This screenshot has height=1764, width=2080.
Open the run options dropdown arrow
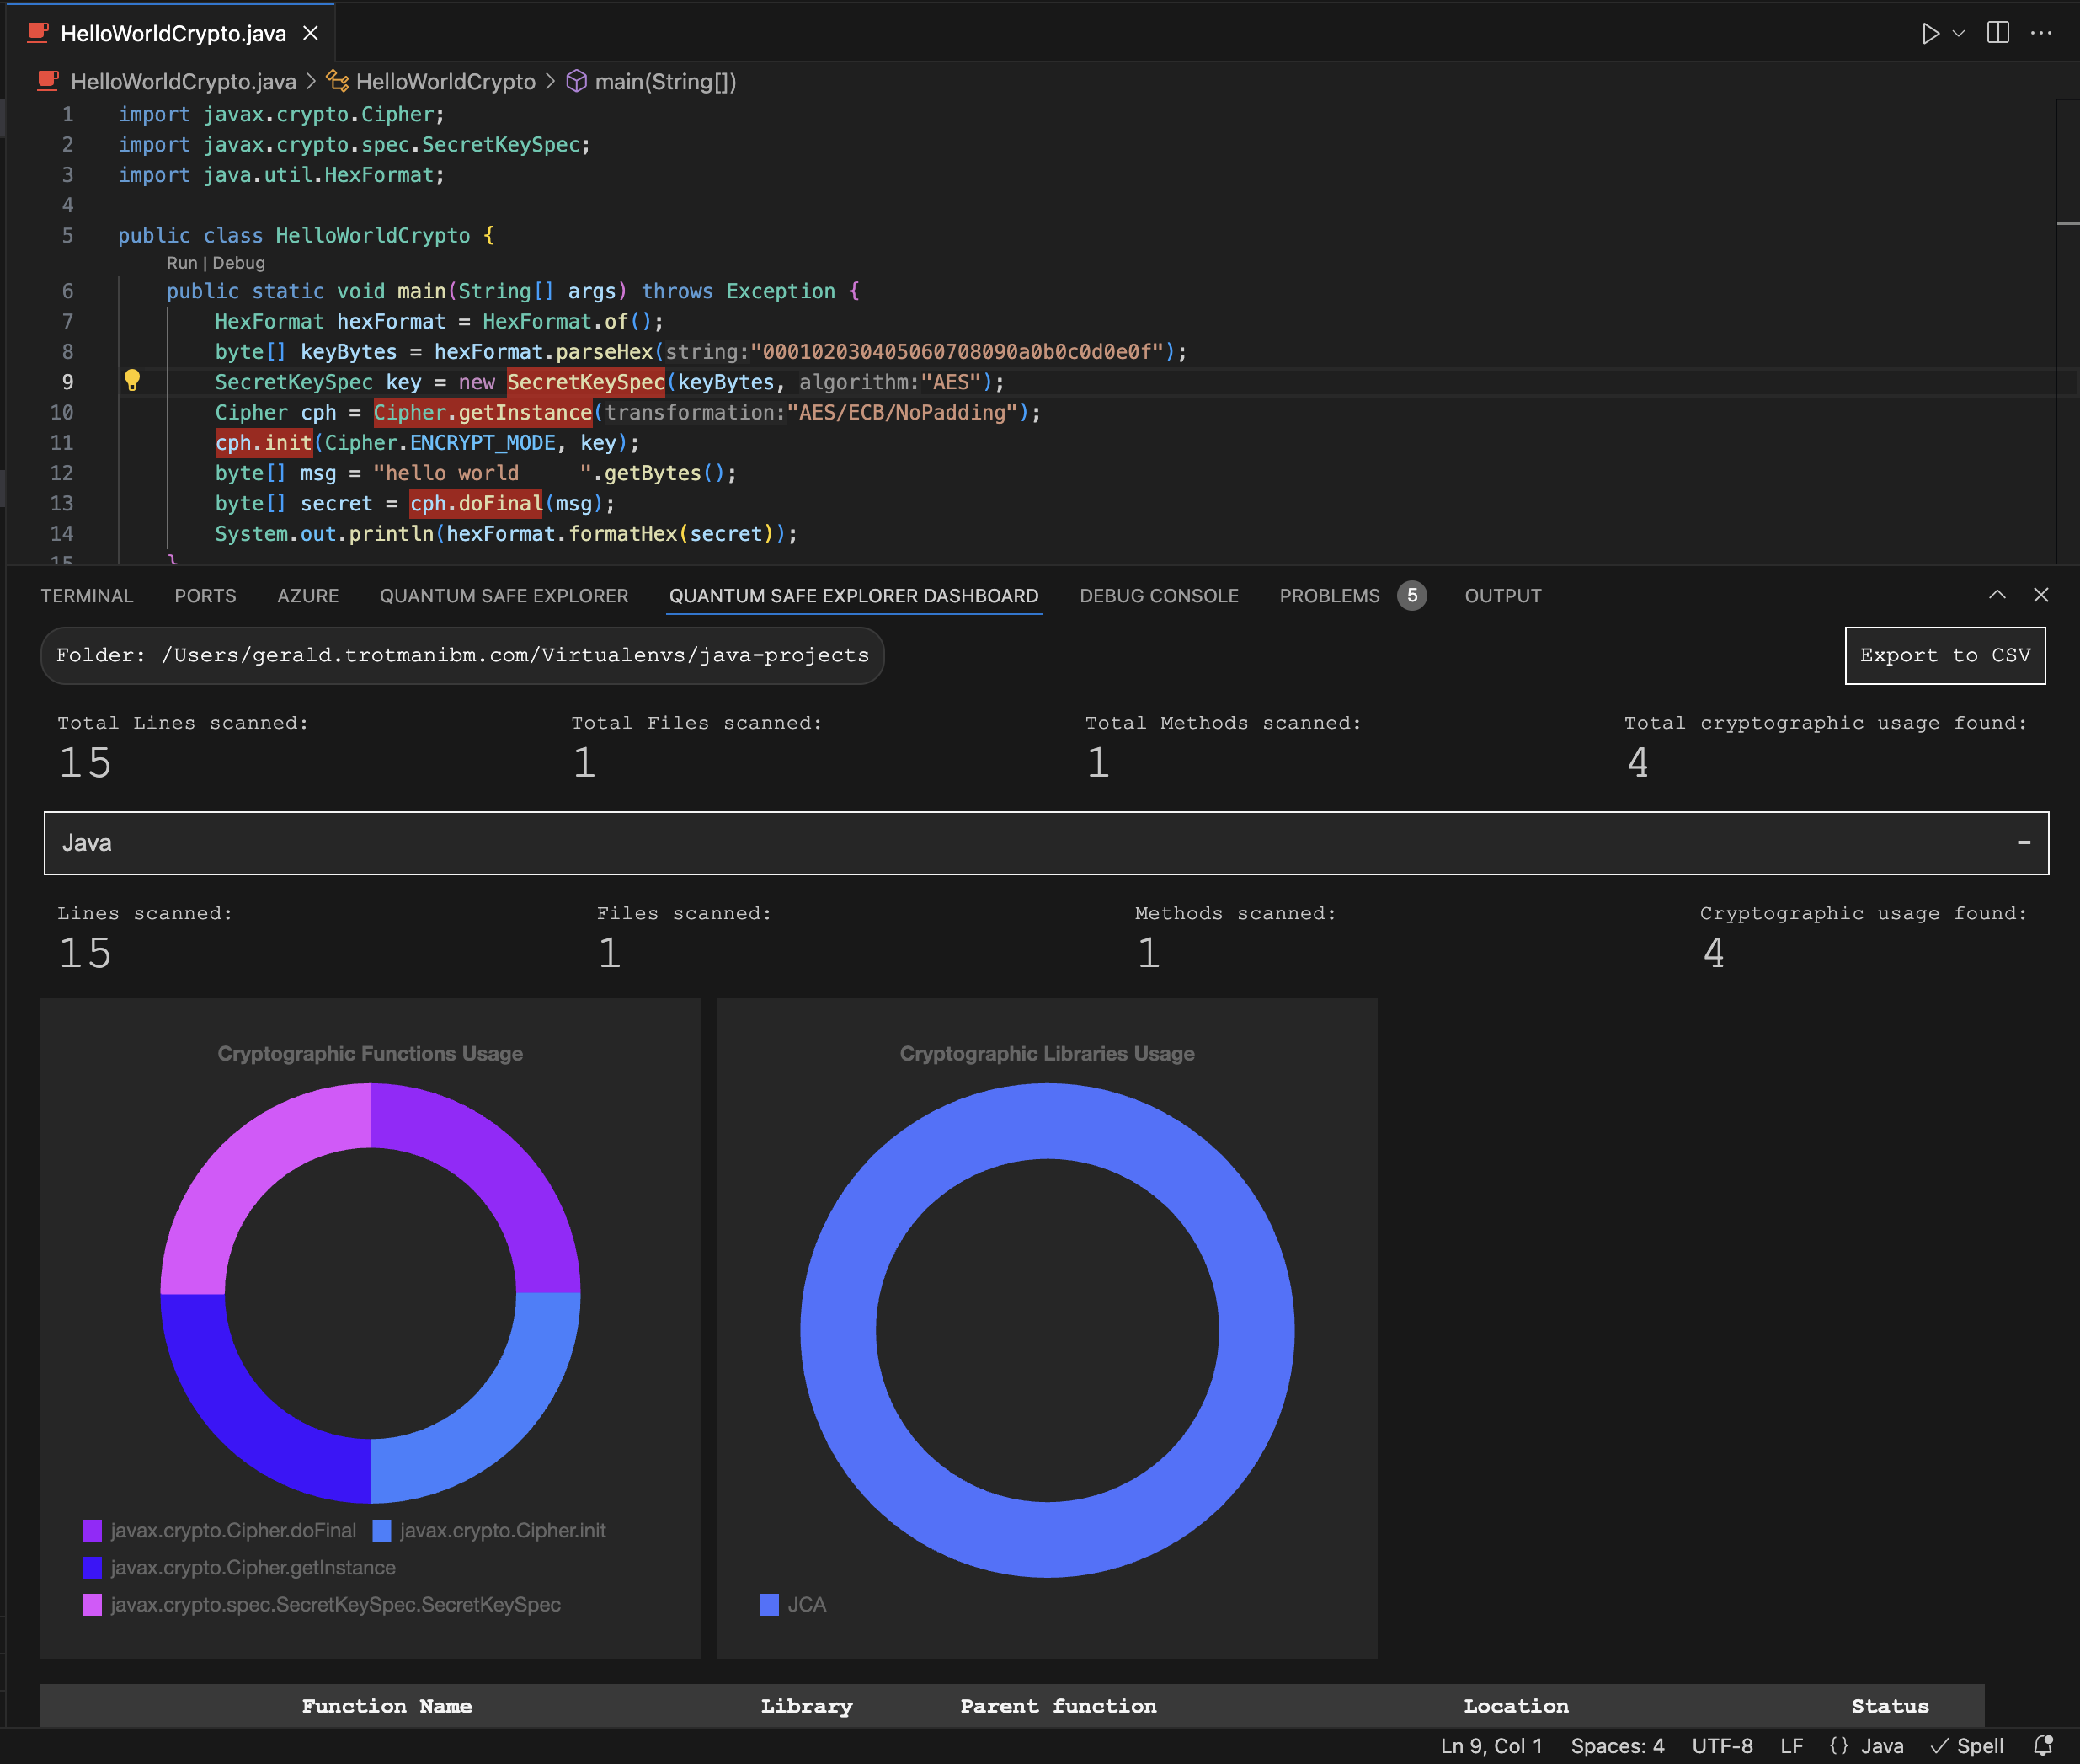pyautogui.click(x=1959, y=33)
